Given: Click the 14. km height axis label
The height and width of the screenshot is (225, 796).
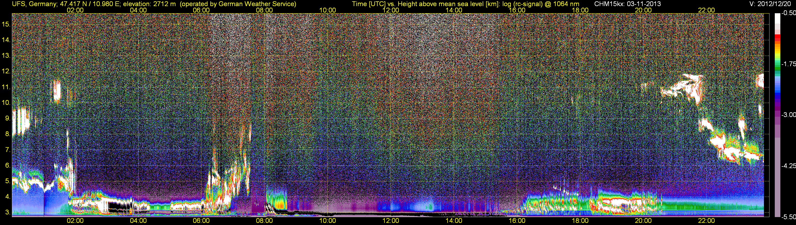Looking at the screenshot, I should (6, 40).
